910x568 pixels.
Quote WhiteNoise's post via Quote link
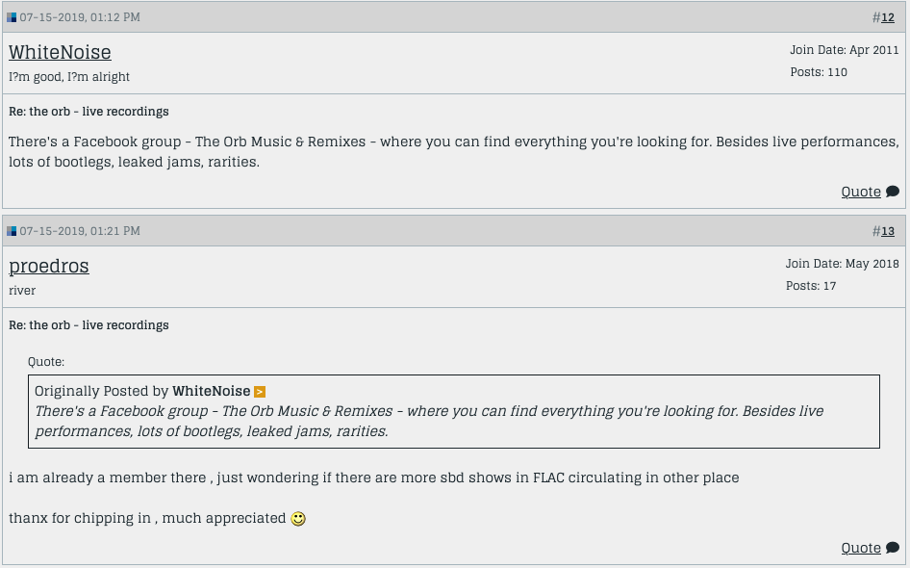pos(861,192)
